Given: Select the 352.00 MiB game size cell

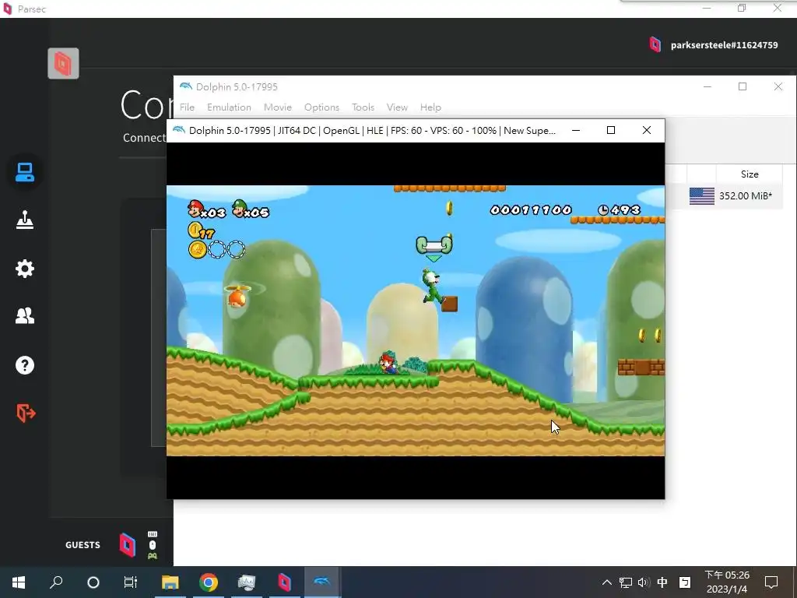Looking at the screenshot, I should click(745, 195).
